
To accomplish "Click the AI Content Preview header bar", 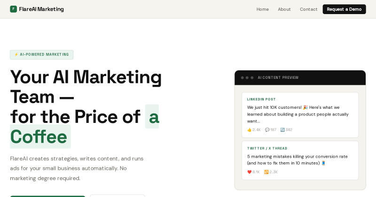I will (300, 77).
